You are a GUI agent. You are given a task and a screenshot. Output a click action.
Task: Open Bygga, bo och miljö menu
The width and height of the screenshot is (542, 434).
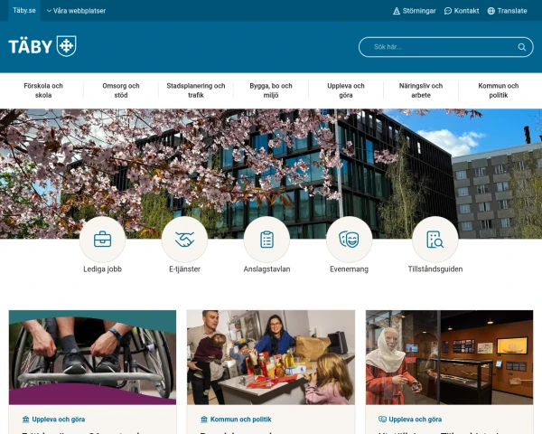271,90
